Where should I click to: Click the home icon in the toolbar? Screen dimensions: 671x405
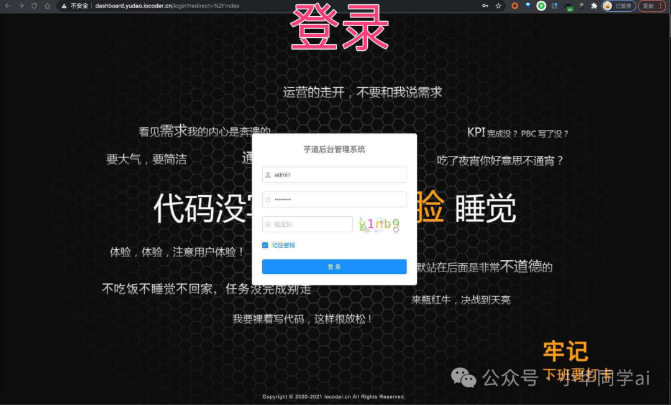(x=47, y=6)
